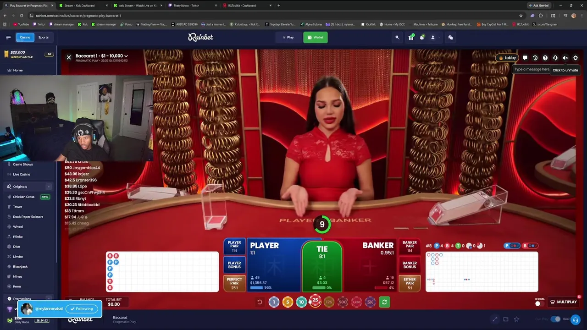Place Banker Bonus side bet
The height and width of the screenshot is (330, 587).
click(x=410, y=265)
